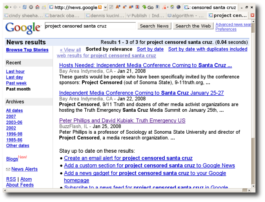Go forward with the grey arrow
This screenshot has height=202, width=265.
tap(15, 7)
